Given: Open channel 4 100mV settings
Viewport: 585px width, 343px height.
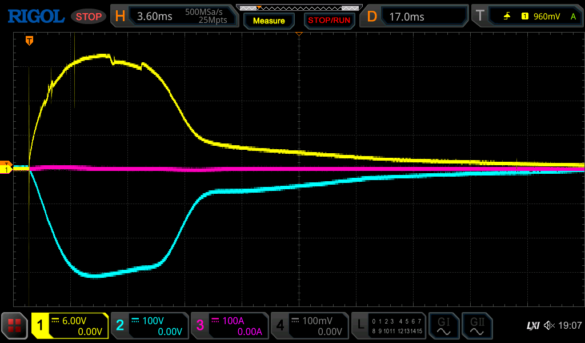Looking at the screenshot, I should 310,326.
